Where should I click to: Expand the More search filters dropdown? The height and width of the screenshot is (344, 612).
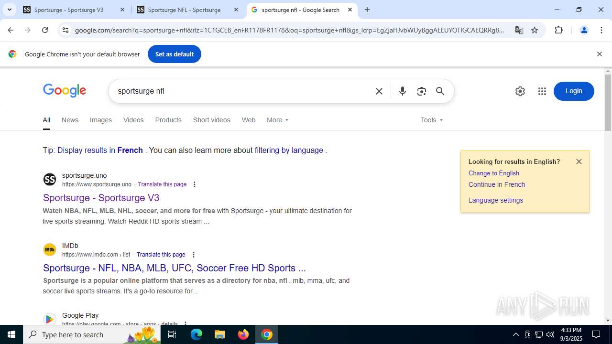(x=278, y=120)
